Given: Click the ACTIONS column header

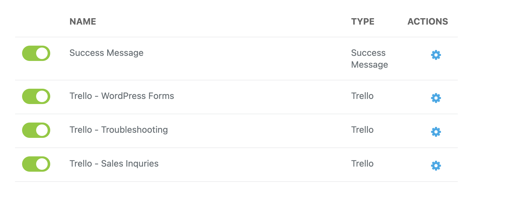Looking at the screenshot, I should pos(428,22).
